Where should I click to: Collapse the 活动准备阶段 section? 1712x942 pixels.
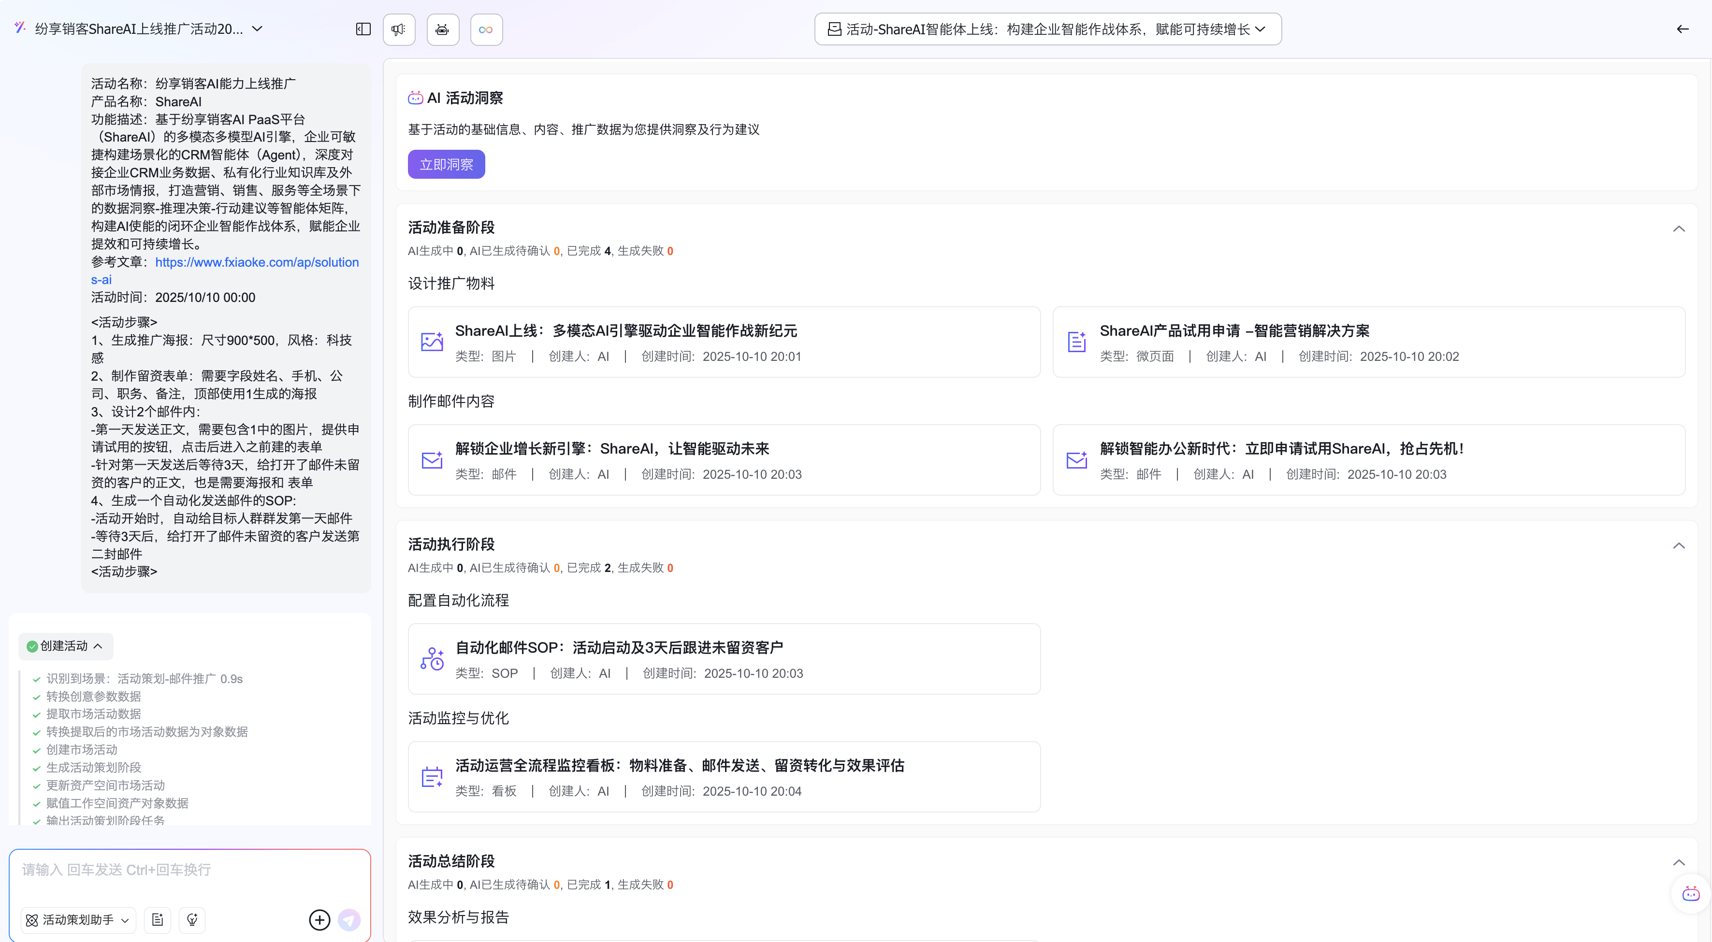tap(1678, 228)
